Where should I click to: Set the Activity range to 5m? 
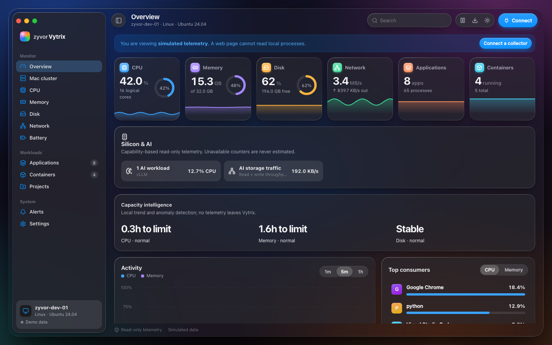point(345,271)
